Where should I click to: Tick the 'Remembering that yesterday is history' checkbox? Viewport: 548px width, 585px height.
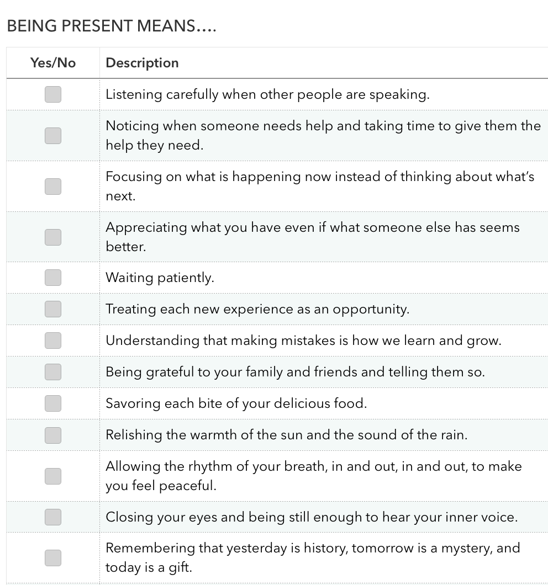point(53,558)
